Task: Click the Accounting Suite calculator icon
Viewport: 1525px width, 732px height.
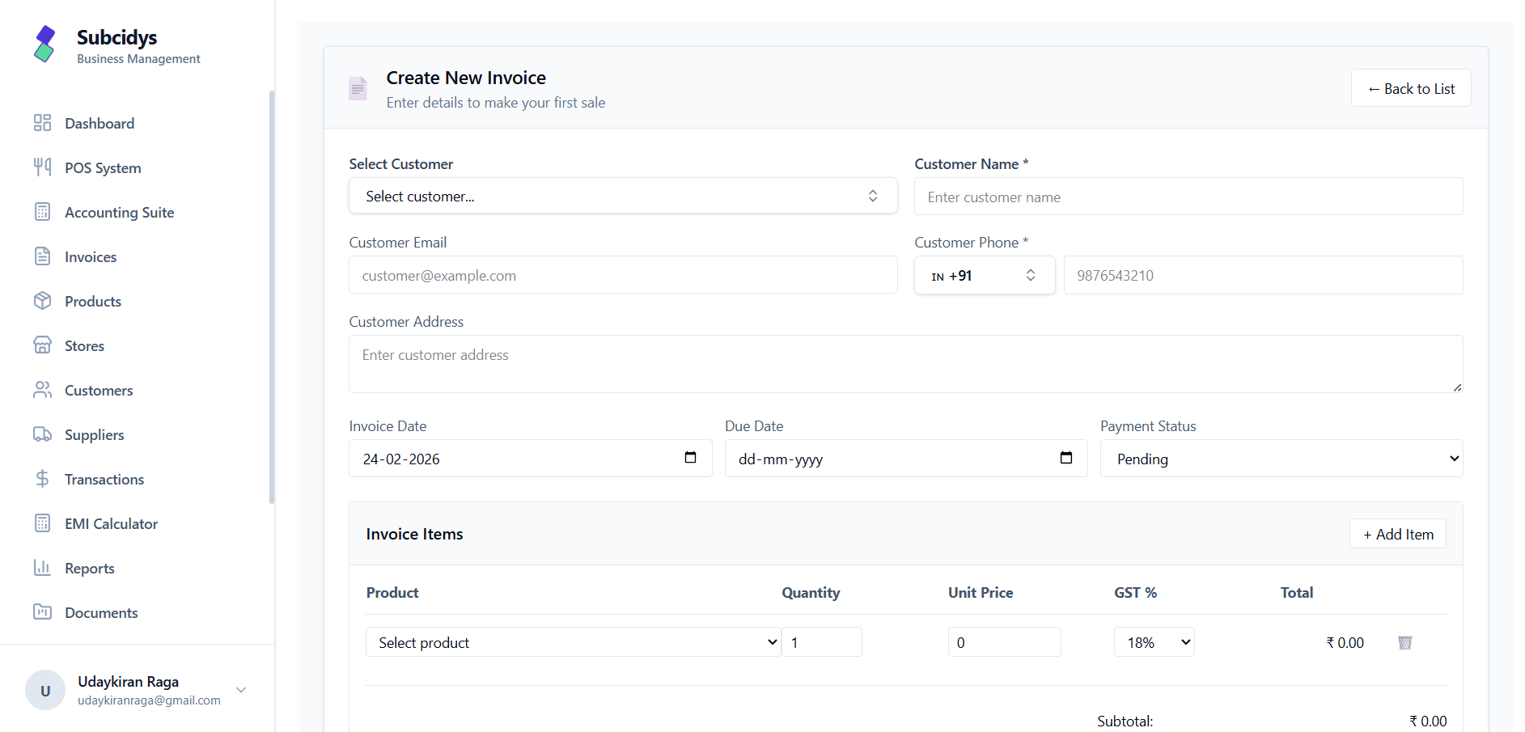Action: [42, 212]
